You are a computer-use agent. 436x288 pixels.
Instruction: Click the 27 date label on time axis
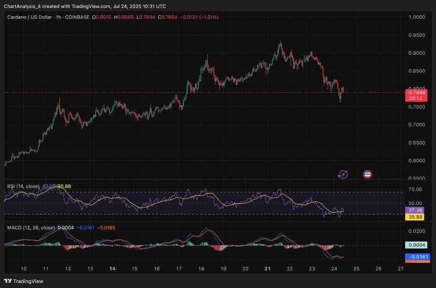pyautogui.click(x=401, y=268)
